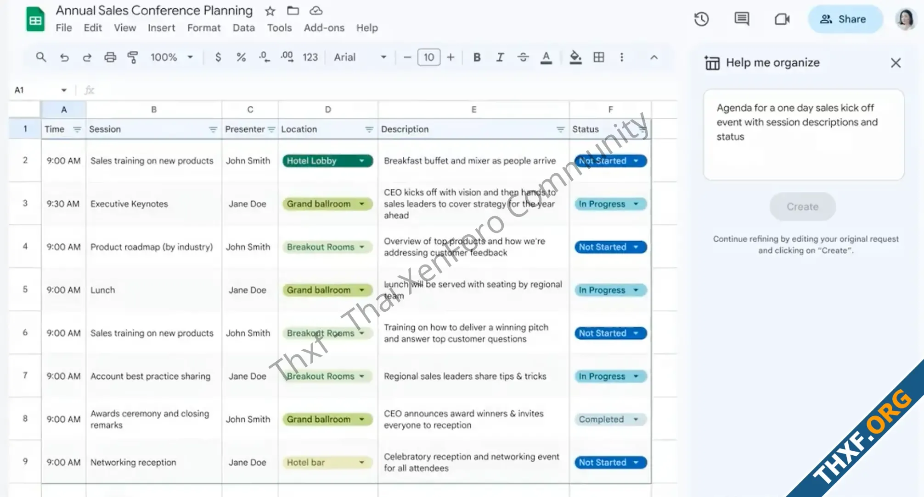Open the Arial font dropdown
This screenshot has height=497, width=924.
coord(360,57)
